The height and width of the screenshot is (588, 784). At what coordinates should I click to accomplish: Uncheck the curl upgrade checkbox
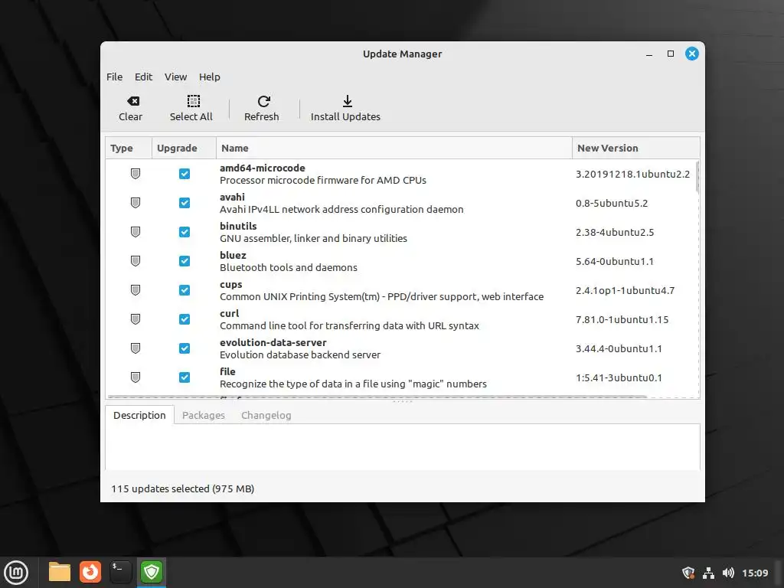tap(185, 319)
